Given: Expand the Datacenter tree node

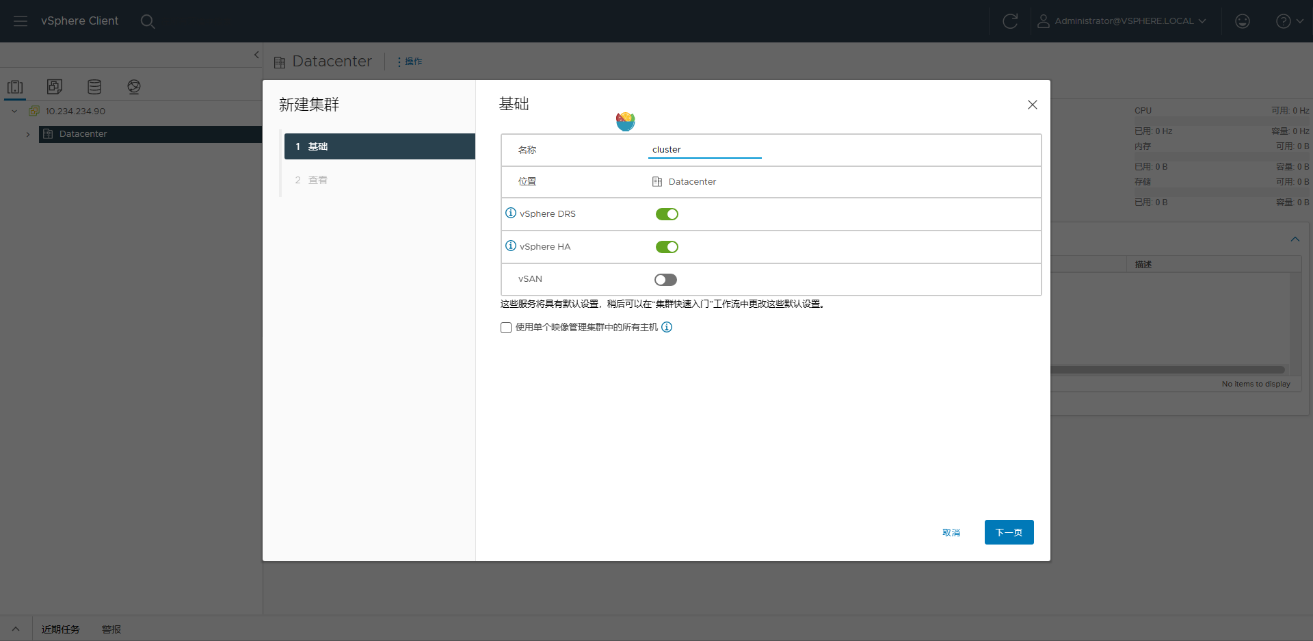Looking at the screenshot, I should (x=28, y=134).
